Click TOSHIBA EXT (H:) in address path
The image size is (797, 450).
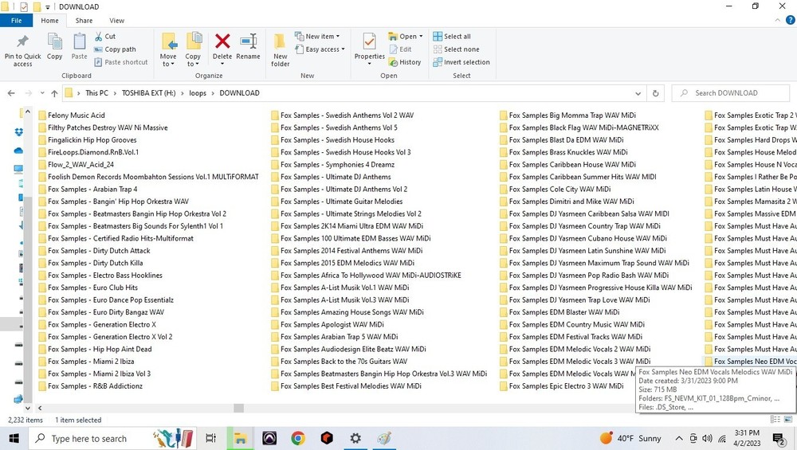coord(148,93)
